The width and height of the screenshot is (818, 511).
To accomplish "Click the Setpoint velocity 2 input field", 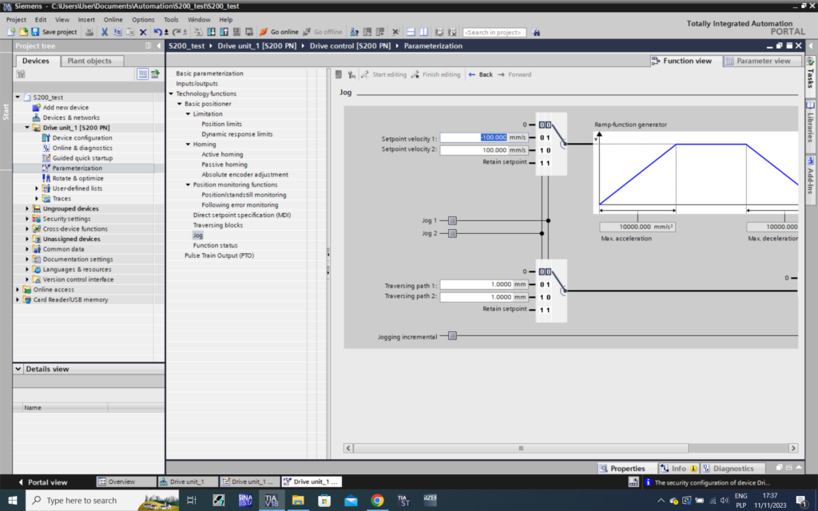I will click(474, 149).
